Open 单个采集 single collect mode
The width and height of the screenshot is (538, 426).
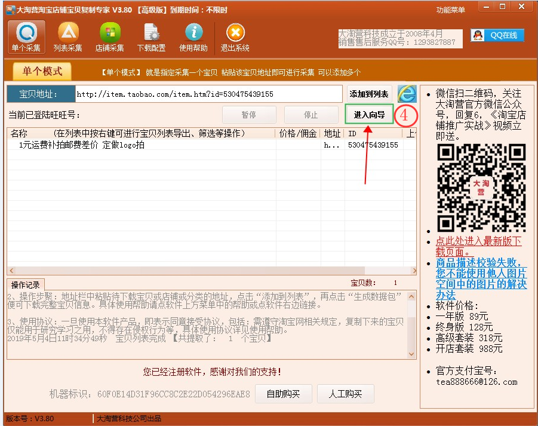(x=26, y=37)
